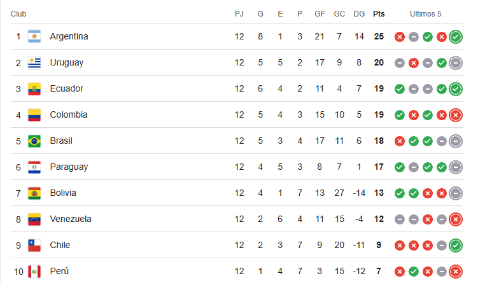Open the Paraguay team link
Screen dimensions: 478x283
(69, 167)
